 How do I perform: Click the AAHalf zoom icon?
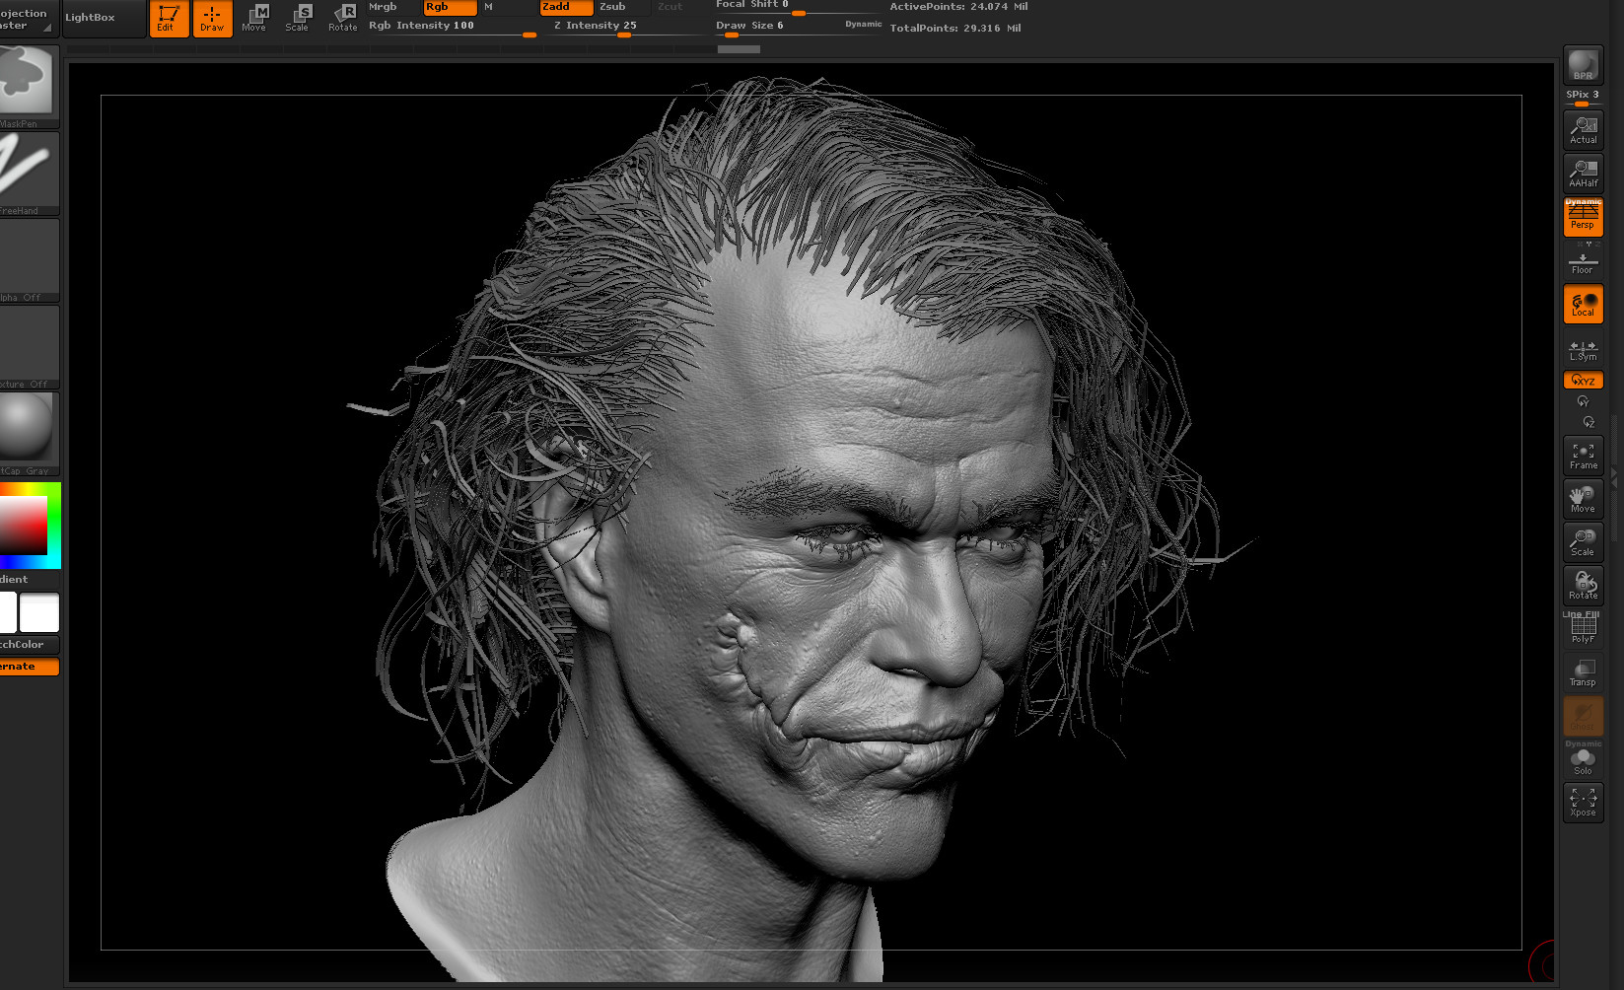coord(1583,174)
